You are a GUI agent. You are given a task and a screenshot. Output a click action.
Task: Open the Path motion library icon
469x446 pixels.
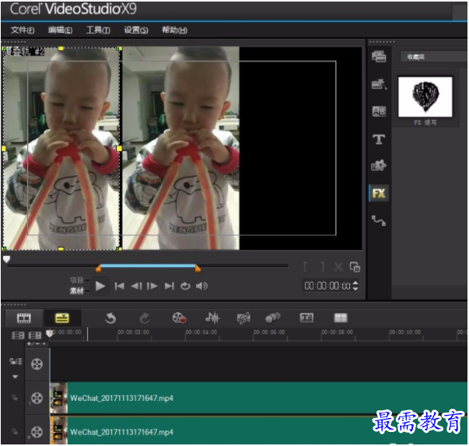379,221
